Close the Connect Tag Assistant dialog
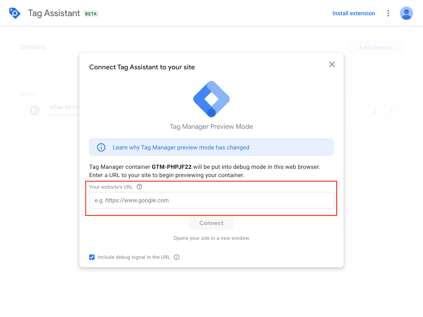 coord(332,64)
